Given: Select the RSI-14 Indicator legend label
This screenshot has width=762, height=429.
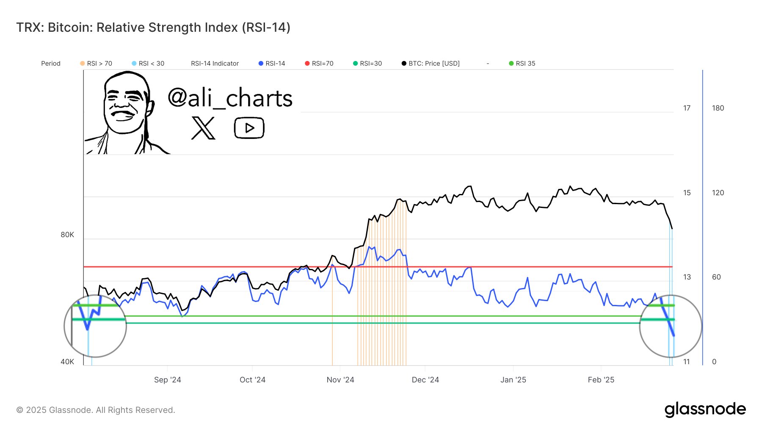Looking at the screenshot, I should [x=215, y=64].
